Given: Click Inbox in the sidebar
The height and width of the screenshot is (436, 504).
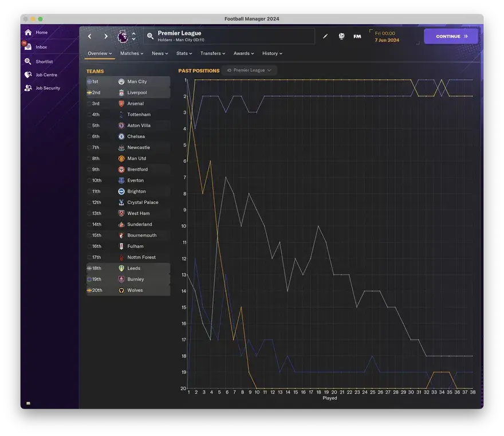Looking at the screenshot, I should (41, 47).
